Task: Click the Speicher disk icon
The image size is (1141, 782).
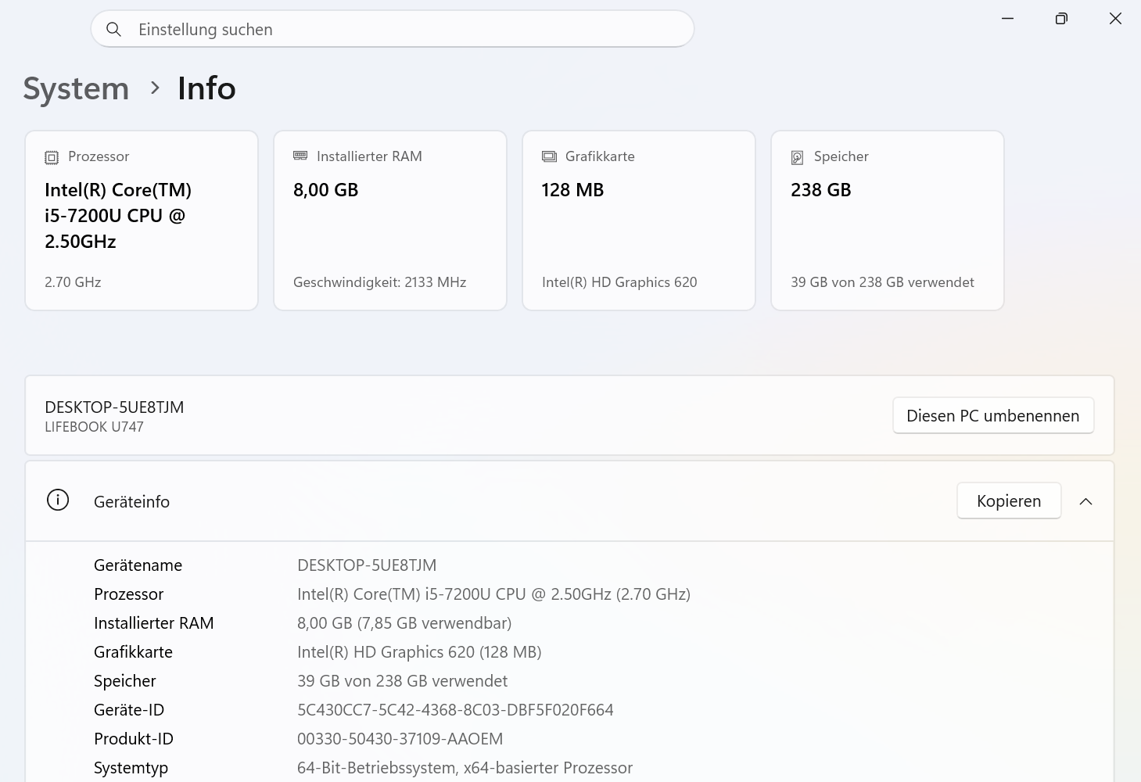Action: [797, 157]
